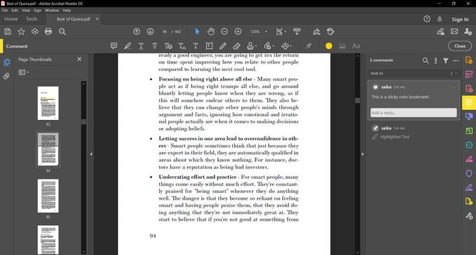The width and height of the screenshot is (476, 255).
Task: Close the Comment toolbar
Action: pos(459,46)
